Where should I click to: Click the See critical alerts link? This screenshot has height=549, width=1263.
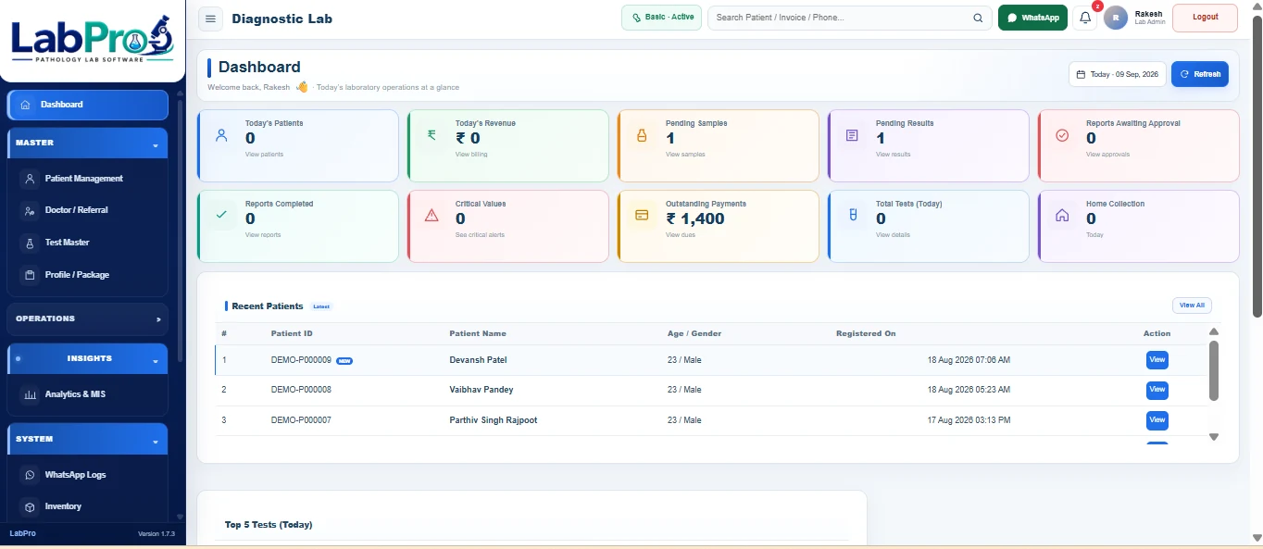[480, 235]
